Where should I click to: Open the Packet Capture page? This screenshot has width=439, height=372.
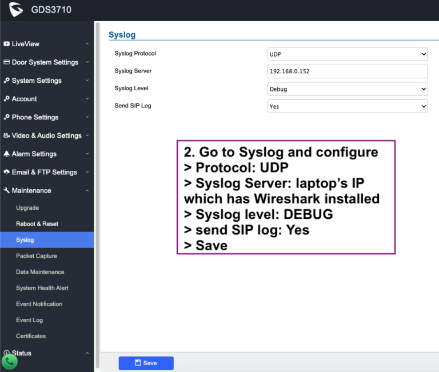(37, 256)
